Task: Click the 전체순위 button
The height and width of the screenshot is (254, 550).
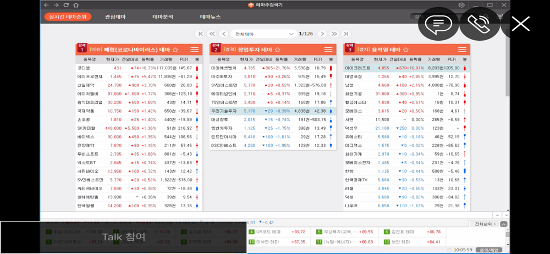Action: click(484, 224)
